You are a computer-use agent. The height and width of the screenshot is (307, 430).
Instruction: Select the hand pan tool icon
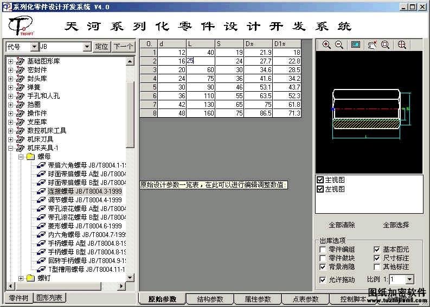(372, 45)
